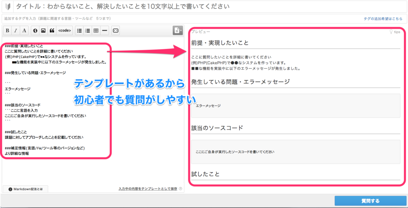
Task: Click source code box in preview
Action: pyautogui.click(x=296, y=152)
